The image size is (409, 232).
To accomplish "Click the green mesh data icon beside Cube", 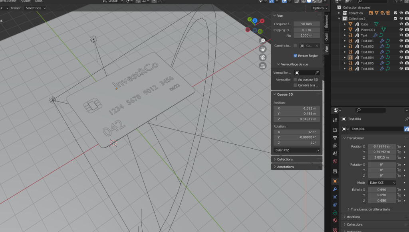I will [x=376, y=24].
